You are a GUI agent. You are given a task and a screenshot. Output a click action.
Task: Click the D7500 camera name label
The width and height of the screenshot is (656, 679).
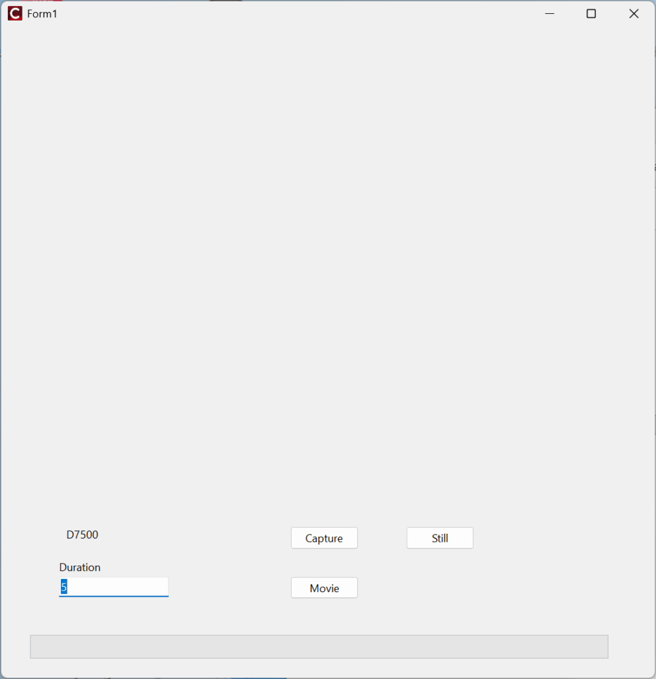pyautogui.click(x=82, y=535)
